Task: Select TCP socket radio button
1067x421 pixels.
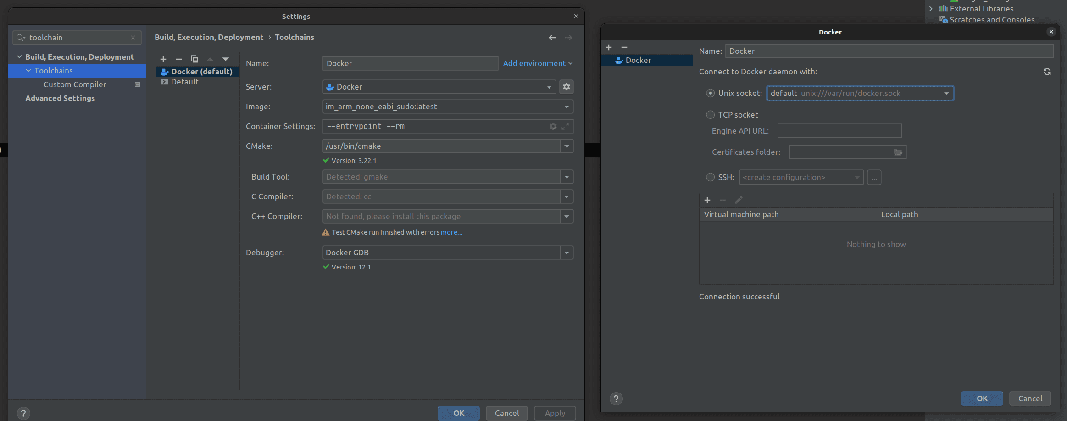Action: coord(711,115)
